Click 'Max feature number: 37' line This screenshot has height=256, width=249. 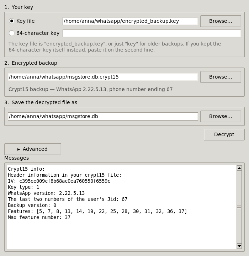click(x=39, y=217)
